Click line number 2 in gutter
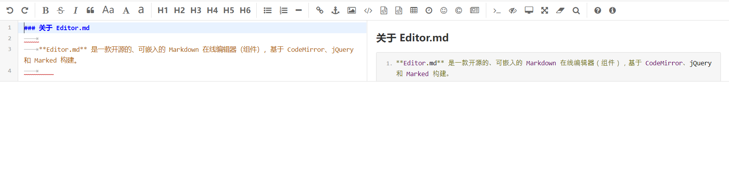Image resolution: width=729 pixels, height=175 pixels. coord(10,38)
